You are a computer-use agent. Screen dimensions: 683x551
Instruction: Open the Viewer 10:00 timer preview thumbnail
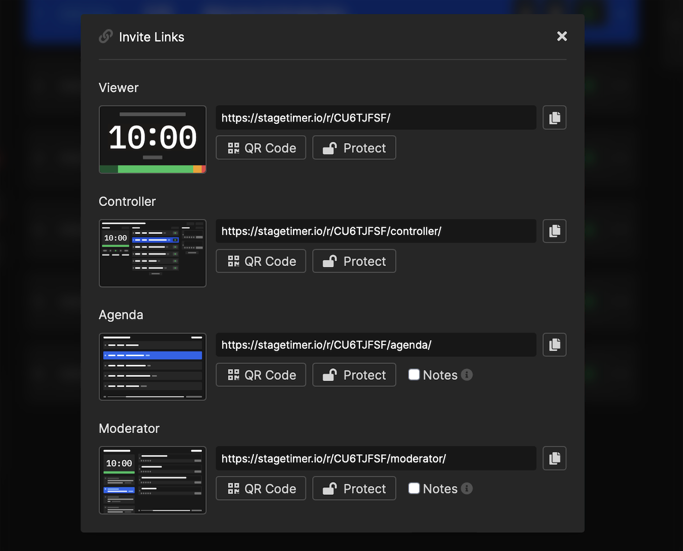click(x=153, y=139)
